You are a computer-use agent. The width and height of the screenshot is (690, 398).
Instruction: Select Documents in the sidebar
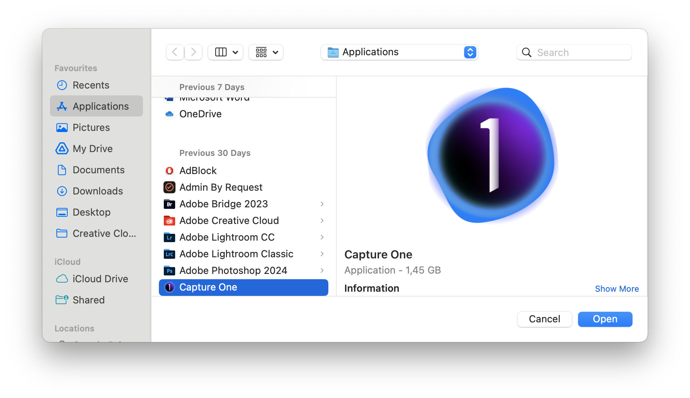[x=96, y=170]
